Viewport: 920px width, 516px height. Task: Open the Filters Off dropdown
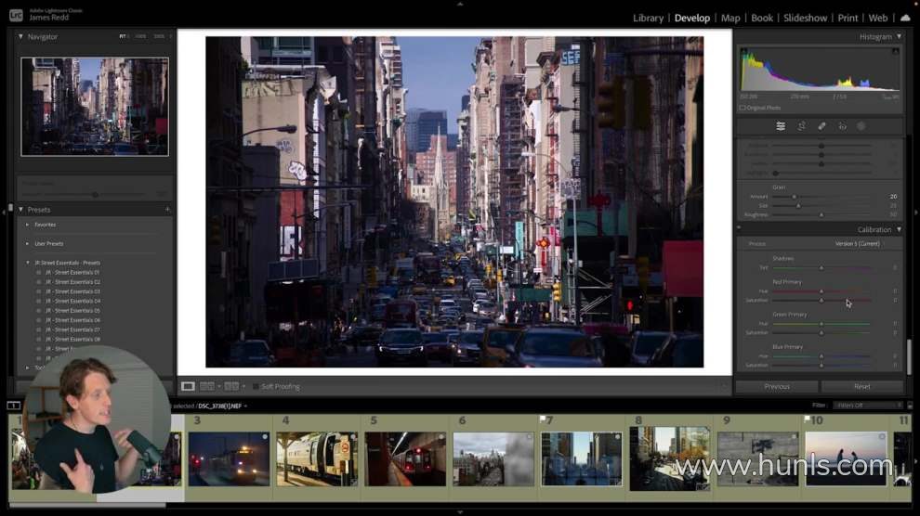(x=869, y=406)
